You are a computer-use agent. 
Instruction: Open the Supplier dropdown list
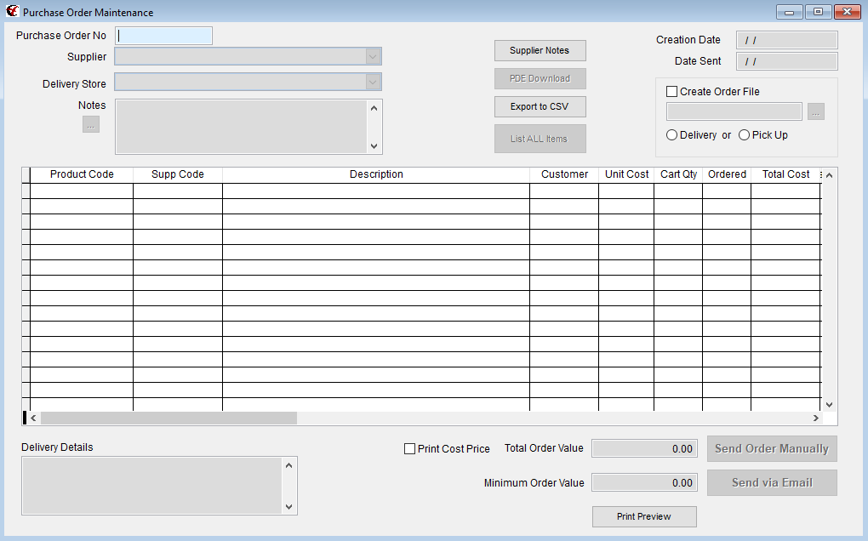tap(374, 56)
